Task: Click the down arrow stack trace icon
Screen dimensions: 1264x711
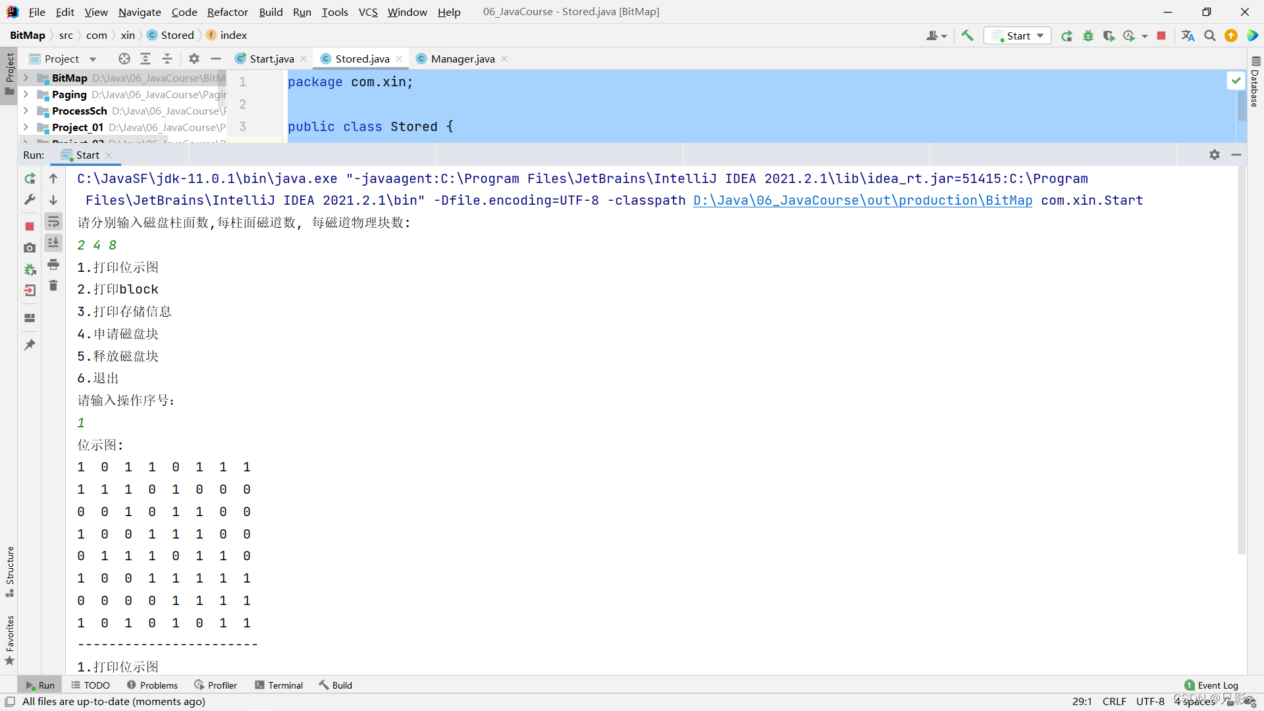Action: [x=53, y=199]
